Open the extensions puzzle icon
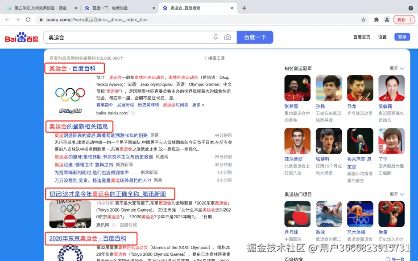418x261 pixels. click(x=377, y=20)
